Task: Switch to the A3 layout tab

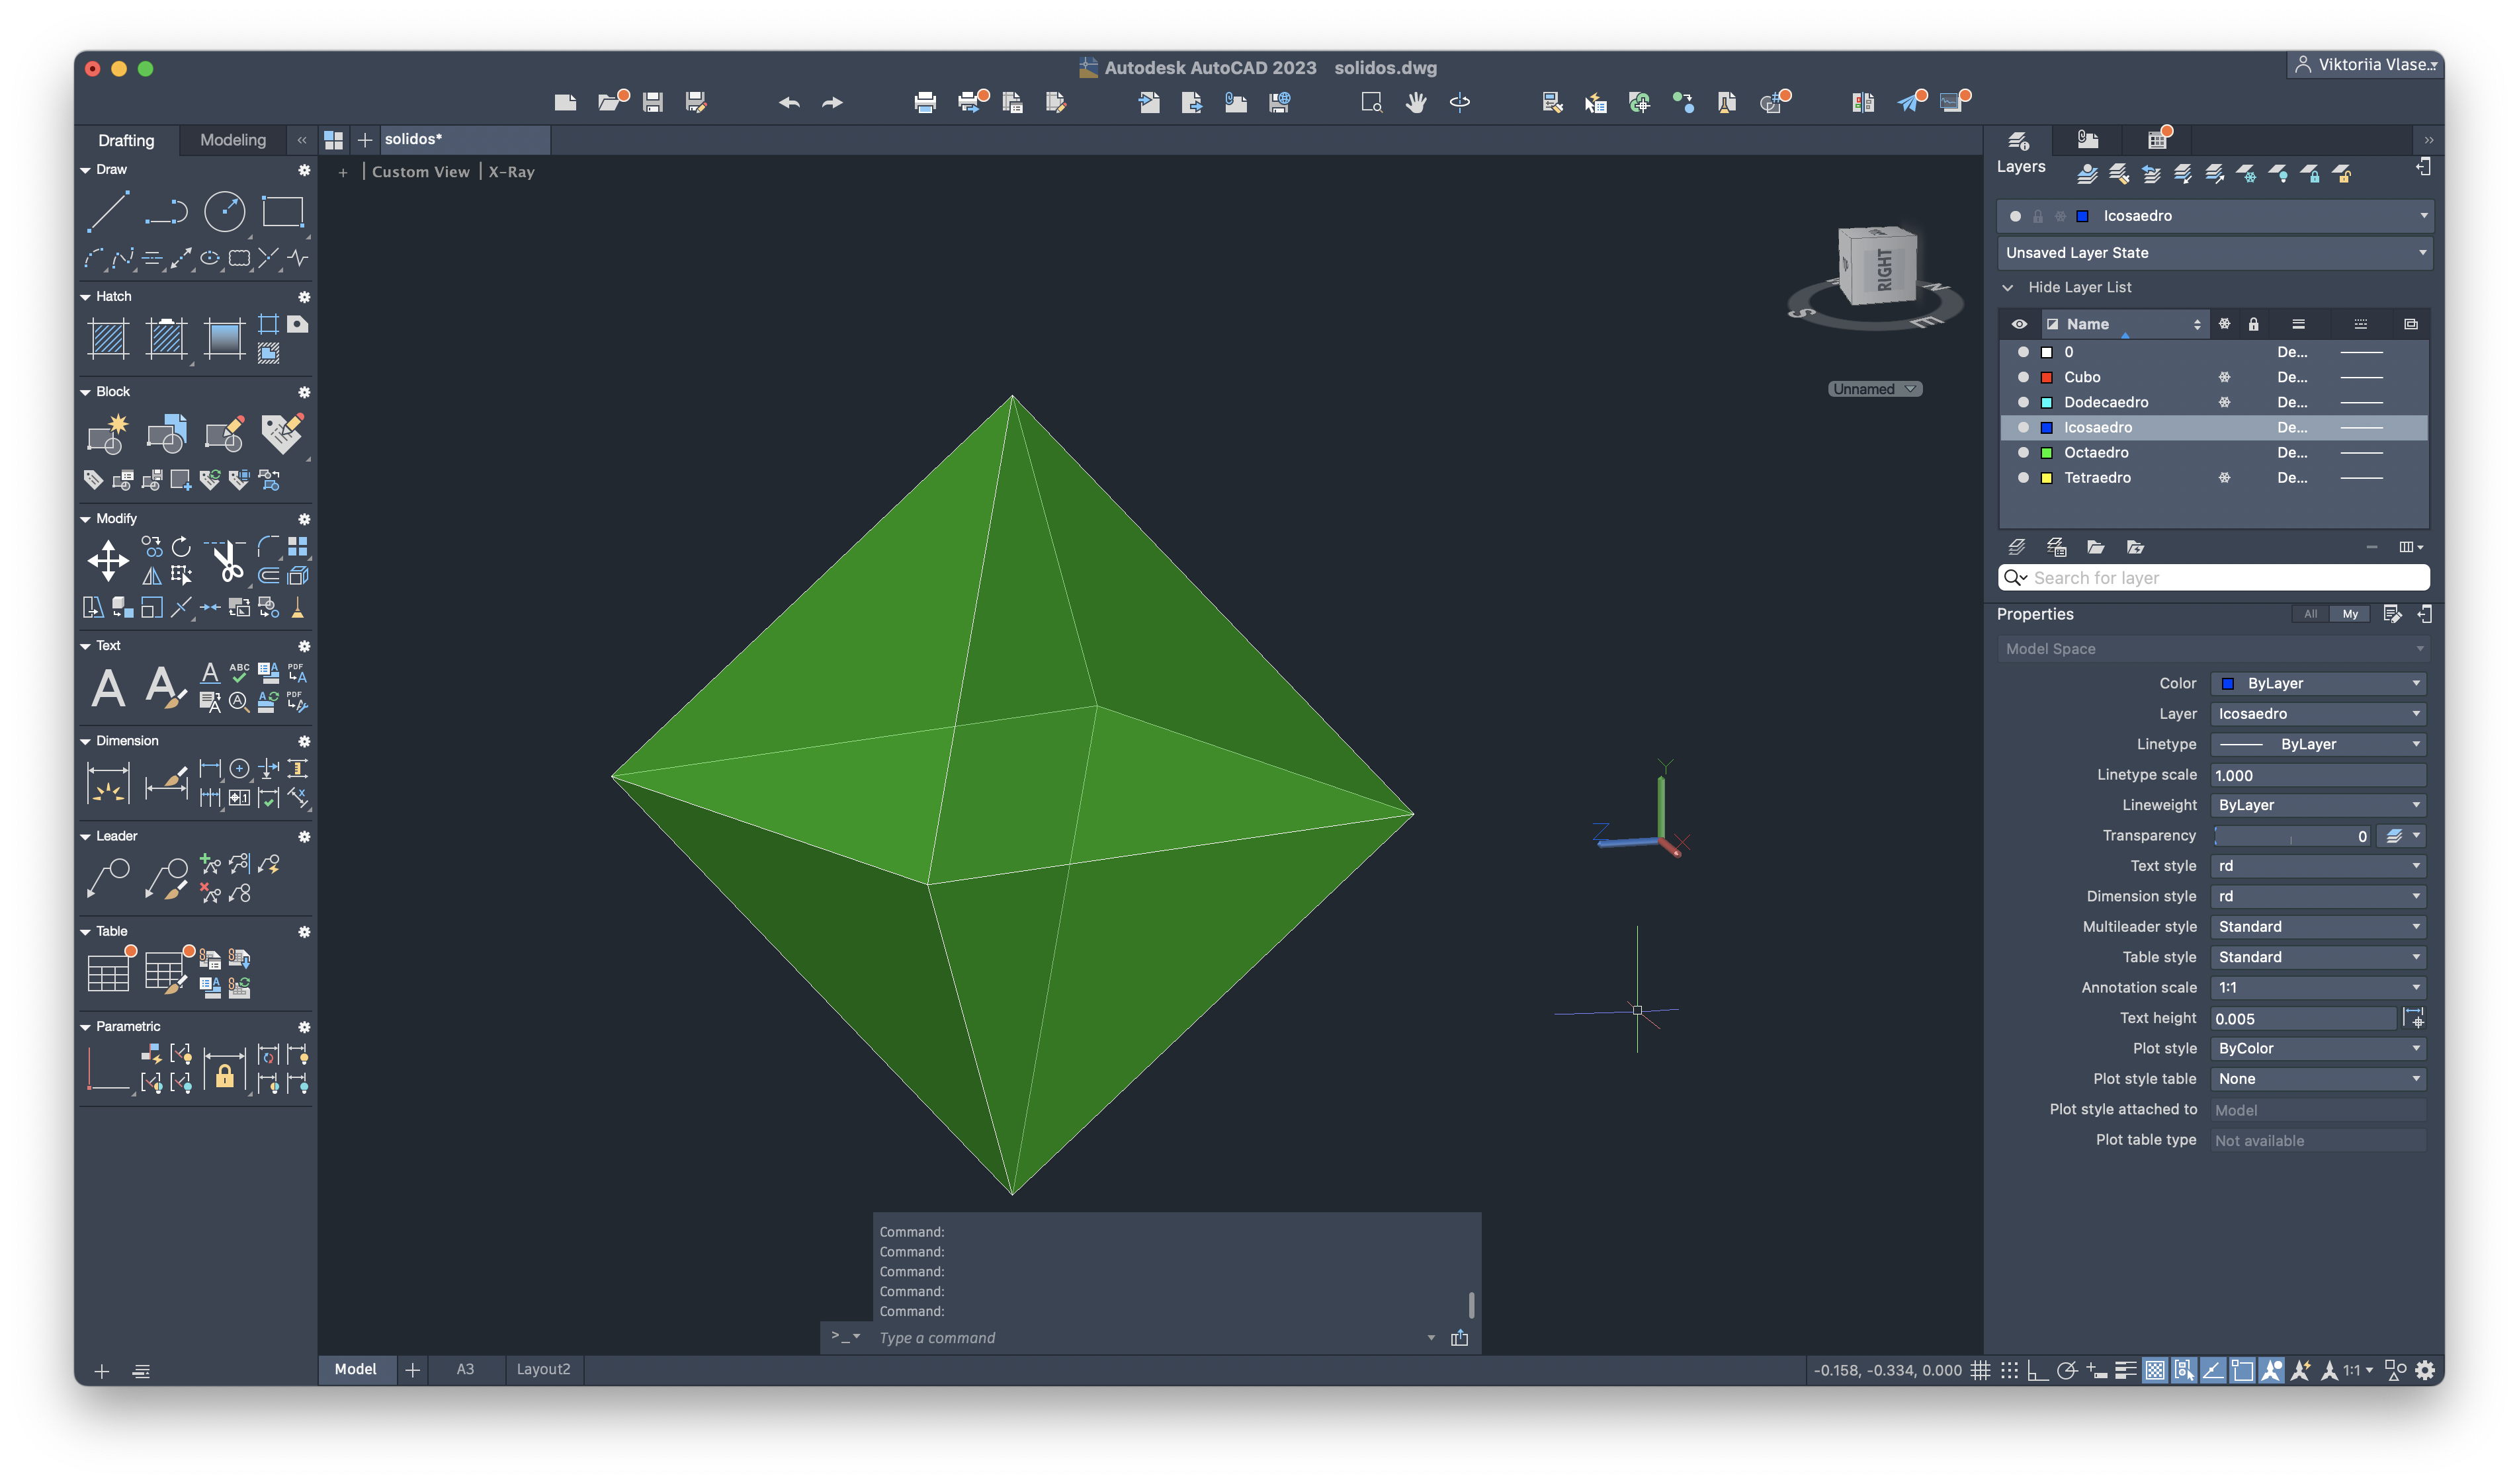Action: tap(465, 1369)
